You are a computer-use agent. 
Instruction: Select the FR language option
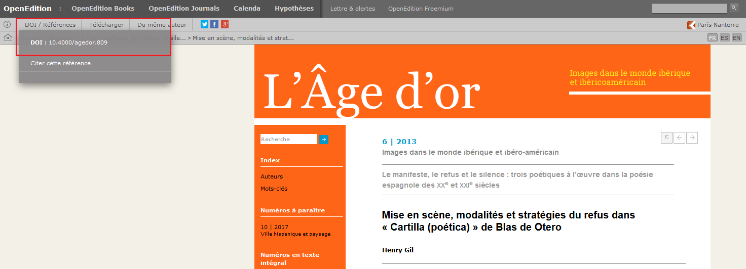pyautogui.click(x=712, y=38)
